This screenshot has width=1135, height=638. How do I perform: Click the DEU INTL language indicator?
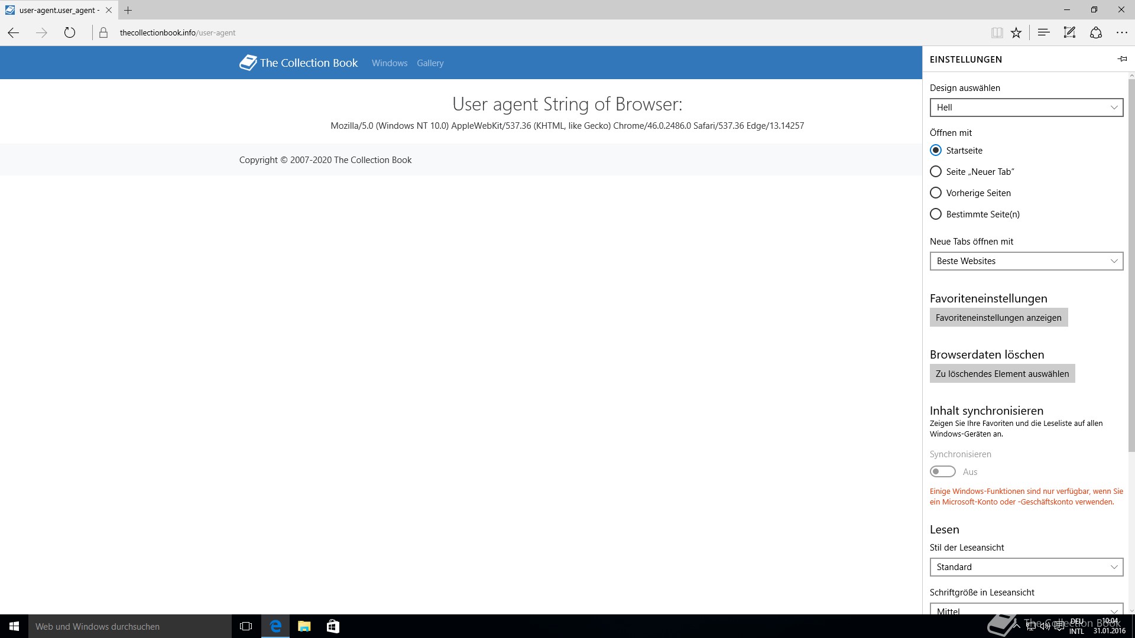1076,626
